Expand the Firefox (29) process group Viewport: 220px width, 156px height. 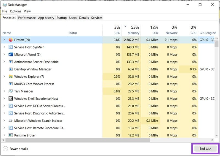pos(4,40)
